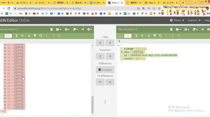Search within the left panel document
This screenshot has height=118, width=210.
41,36
